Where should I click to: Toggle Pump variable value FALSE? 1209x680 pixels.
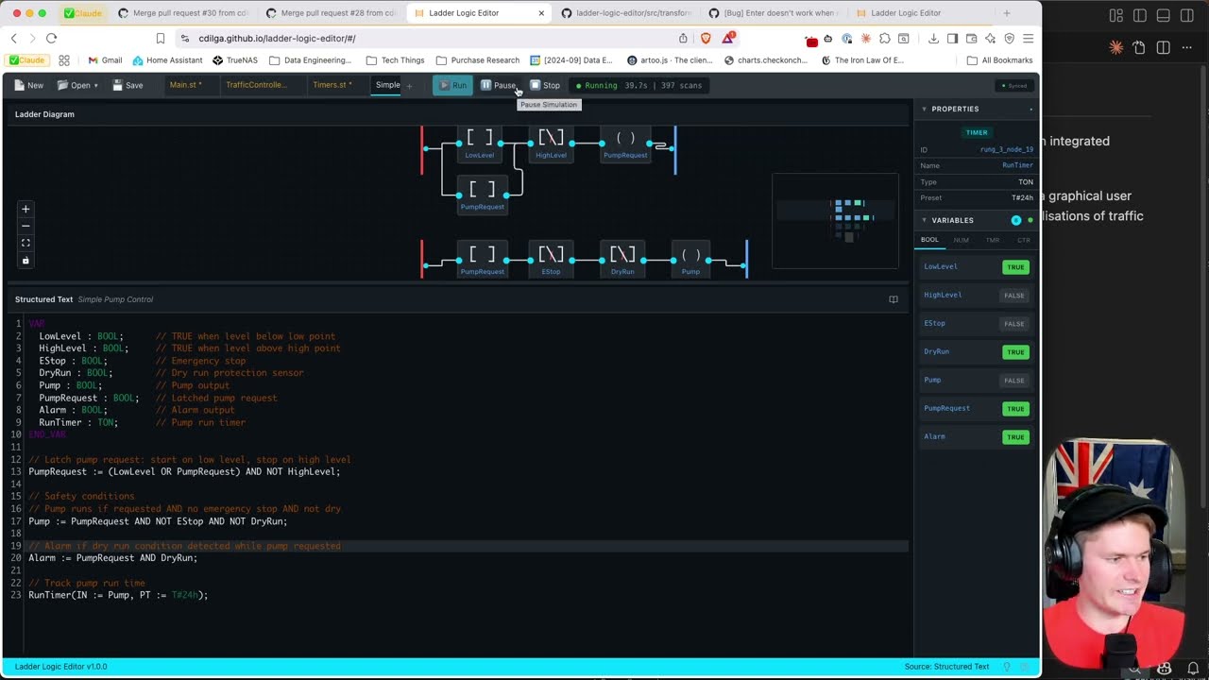coord(1014,381)
